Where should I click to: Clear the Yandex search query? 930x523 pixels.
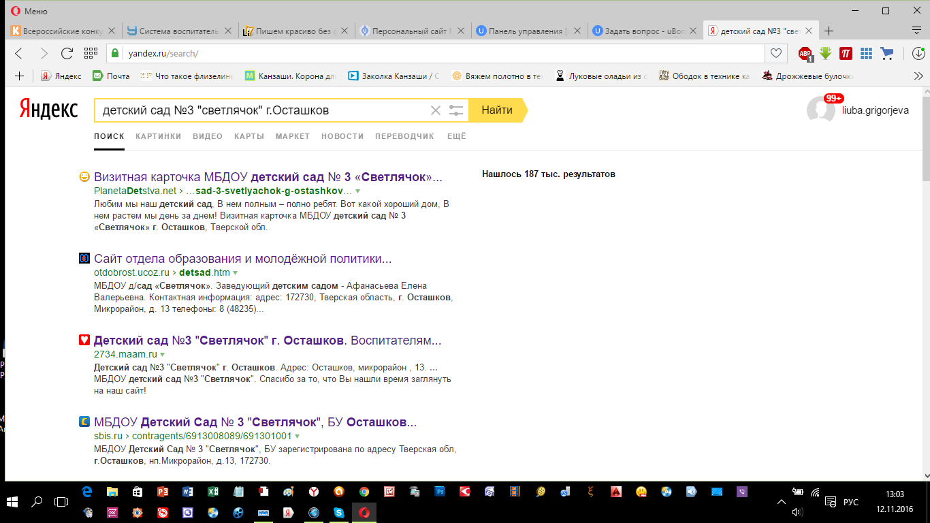[x=436, y=110]
